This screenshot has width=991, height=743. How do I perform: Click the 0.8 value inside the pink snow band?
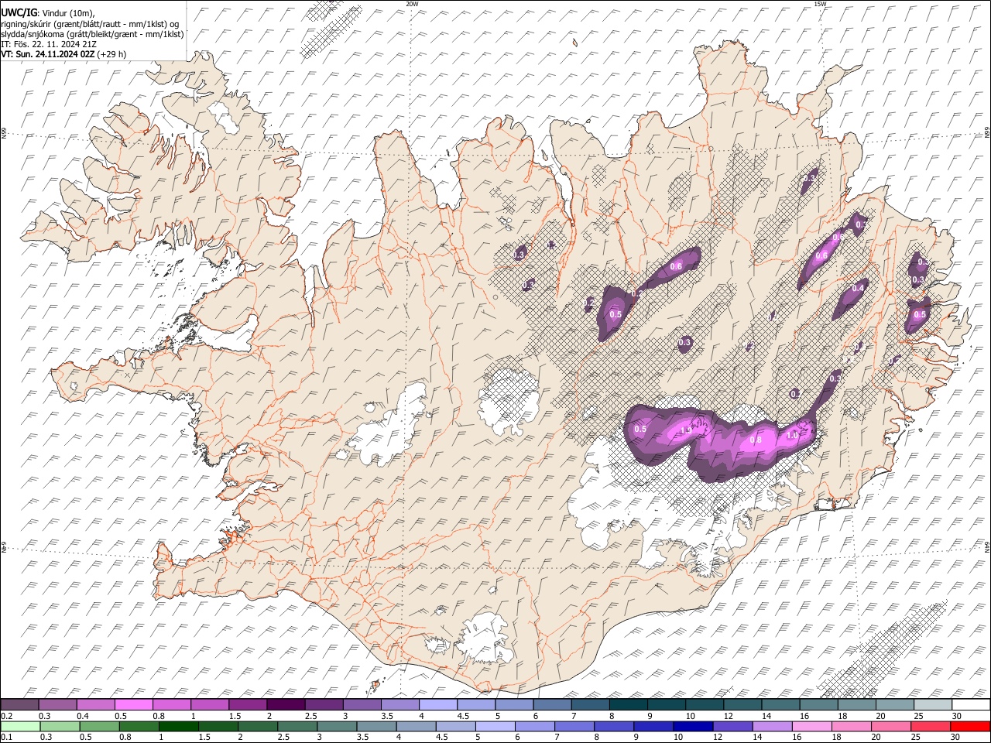(756, 440)
